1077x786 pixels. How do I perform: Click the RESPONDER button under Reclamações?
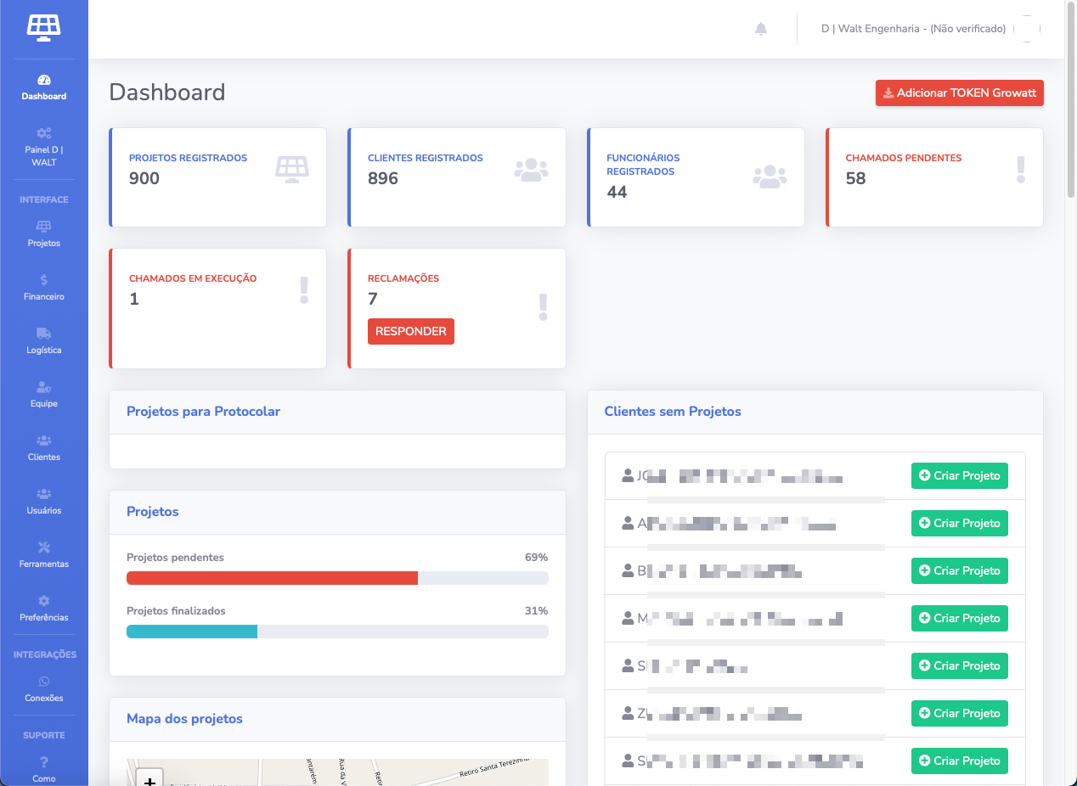pos(411,331)
